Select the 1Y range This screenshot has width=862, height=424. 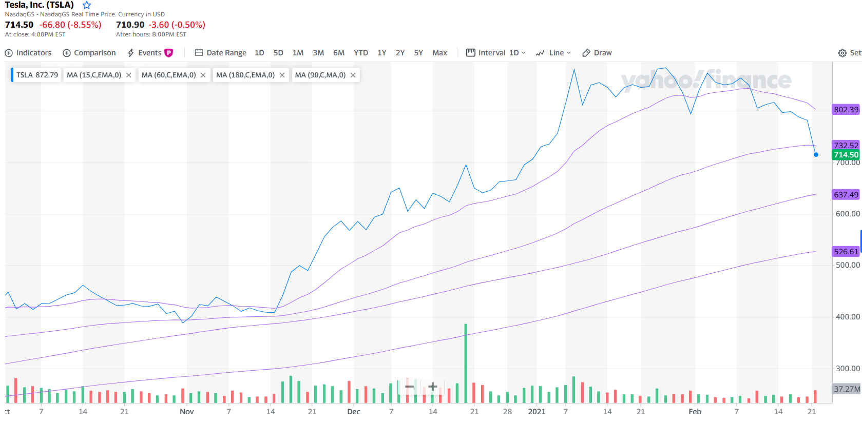[382, 53]
